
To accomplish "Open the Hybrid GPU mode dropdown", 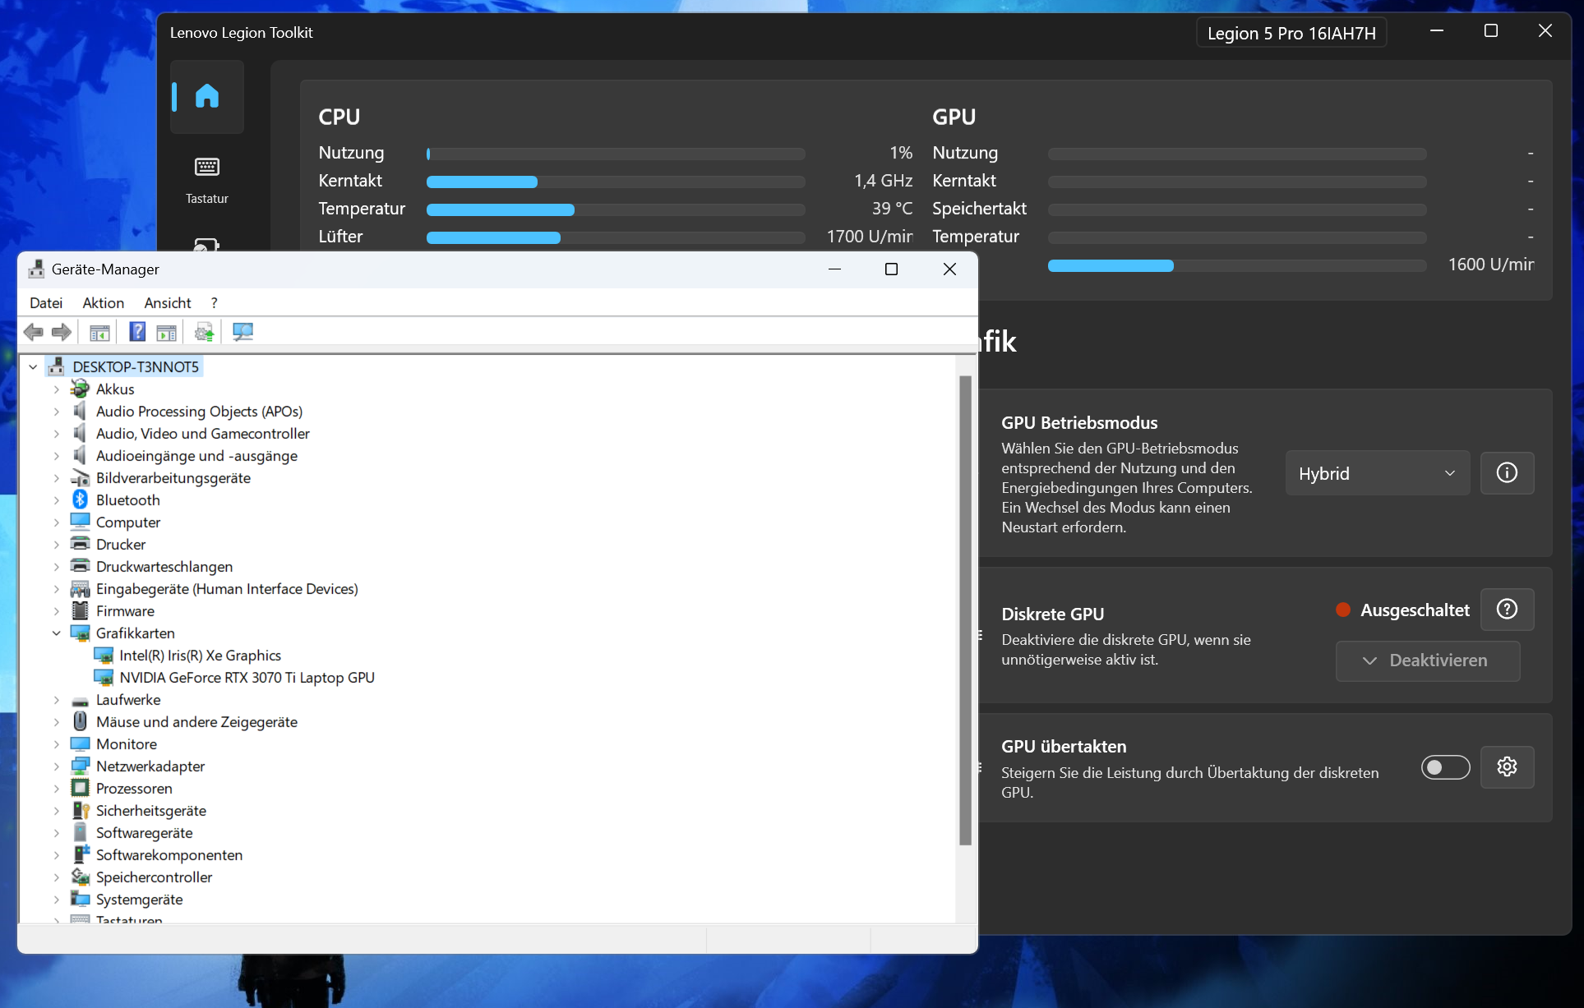I will click(x=1377, y=473).
